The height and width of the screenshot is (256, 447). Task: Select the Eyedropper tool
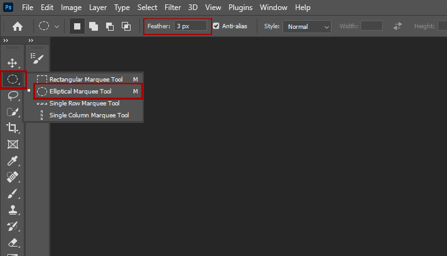(13, 161)
